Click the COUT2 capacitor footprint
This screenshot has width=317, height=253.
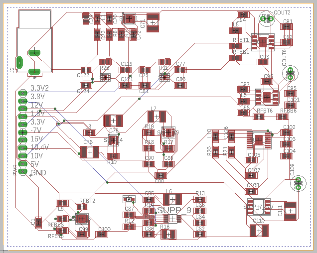(x=267, y=19)
